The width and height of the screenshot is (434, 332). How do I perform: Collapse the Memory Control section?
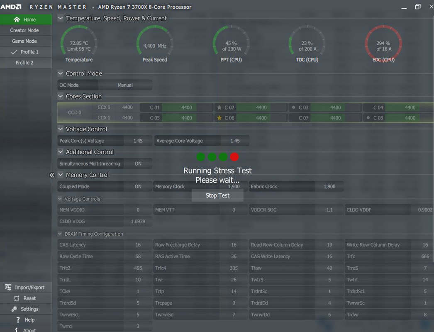(60, 175)
